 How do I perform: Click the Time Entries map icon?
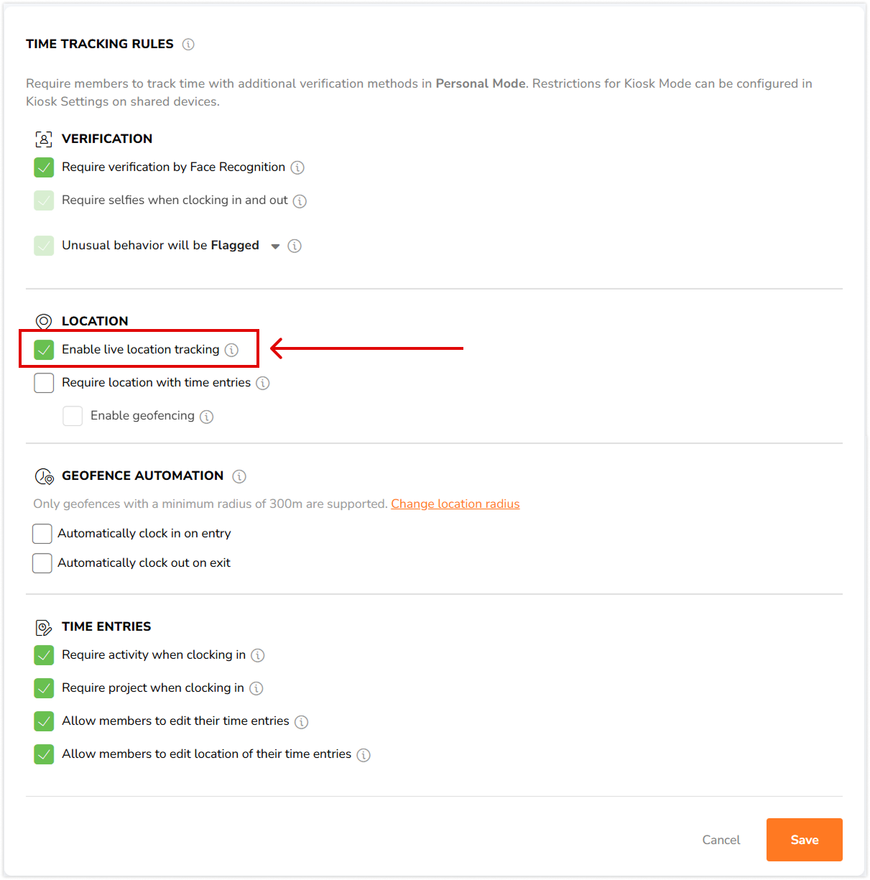tap(43, 626)
